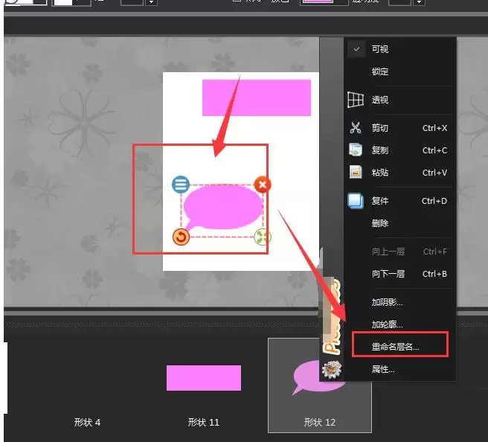
Task: Open 加阴影... add shadow dialog
Action: [387, 302]
